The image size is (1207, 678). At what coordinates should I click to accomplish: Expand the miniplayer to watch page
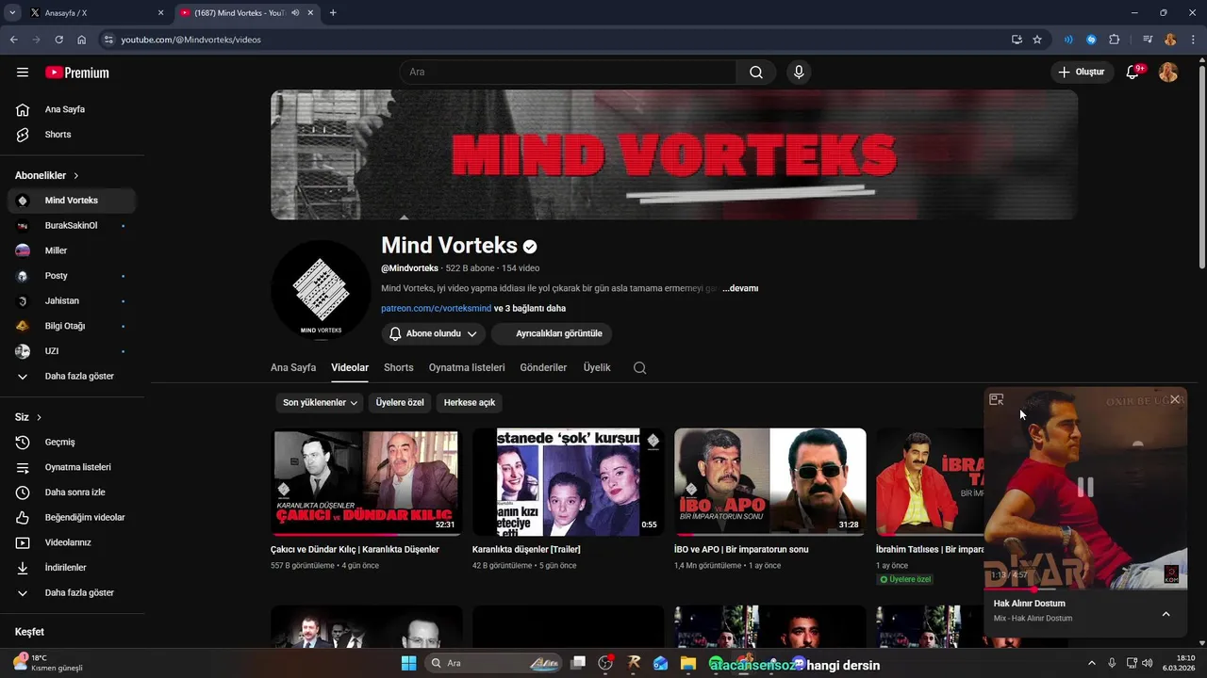click(997, 400)
